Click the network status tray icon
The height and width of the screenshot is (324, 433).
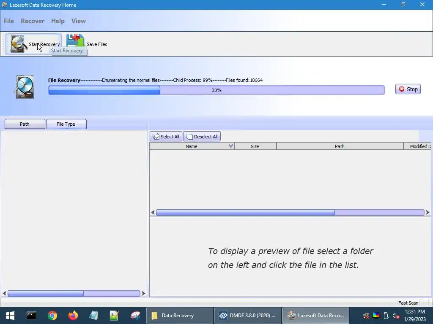366,316
